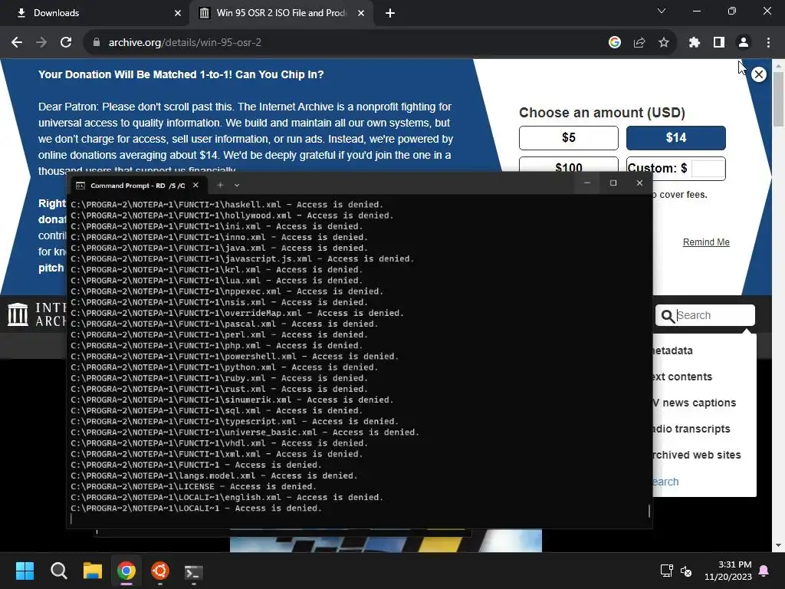785x589 pixels.
Task: Click the 'python.xml' terminal output line
Action: click(x=225, y=367)
